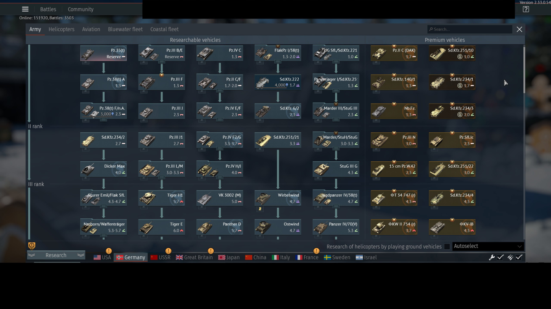The width and height of the screenshot is (551, 309).
Task: Toggle the checkmark next to the wrench icon
Action: 501,258
